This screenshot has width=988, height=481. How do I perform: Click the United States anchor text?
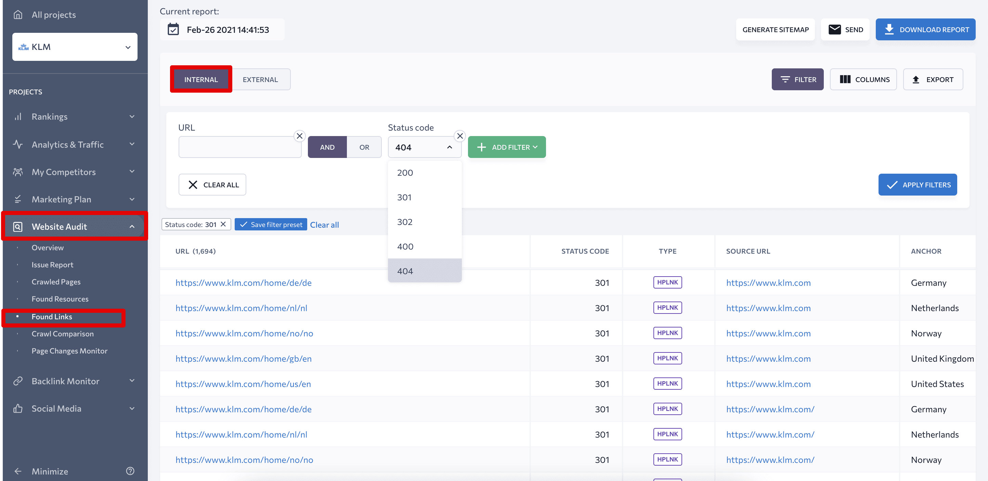tap(937, 384)
